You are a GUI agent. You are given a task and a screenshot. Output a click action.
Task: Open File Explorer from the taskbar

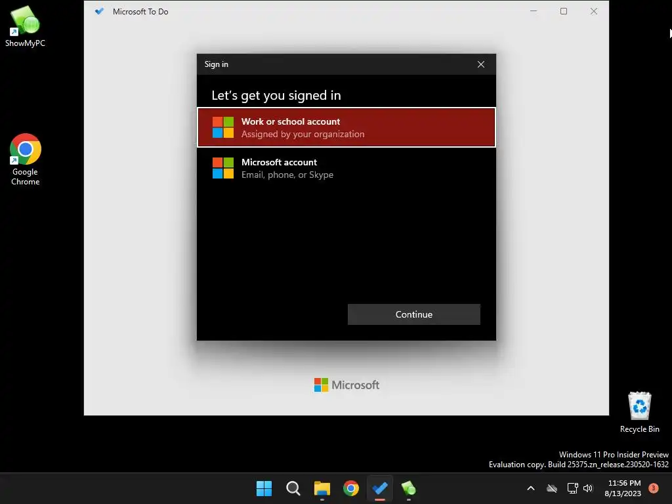pos(322,488)
